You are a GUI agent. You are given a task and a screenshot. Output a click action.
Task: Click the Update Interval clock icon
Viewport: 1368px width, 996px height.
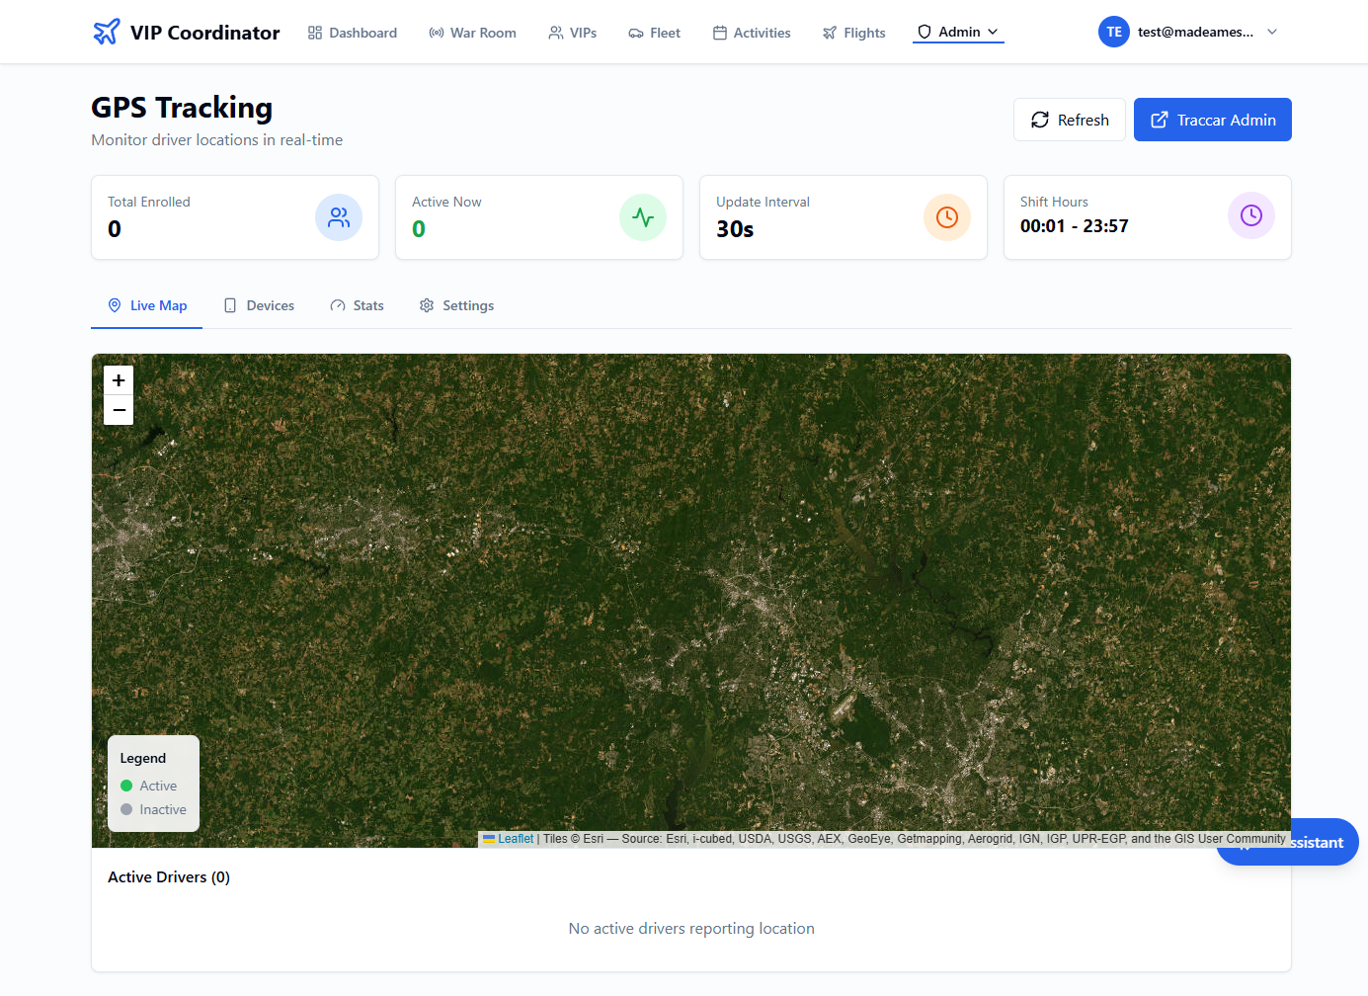tap(947, 217)
